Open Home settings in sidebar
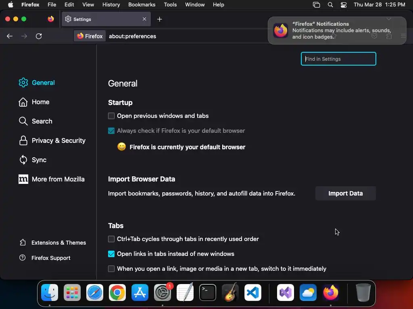Viewport: 413px width, 309px height. (34, 102)
